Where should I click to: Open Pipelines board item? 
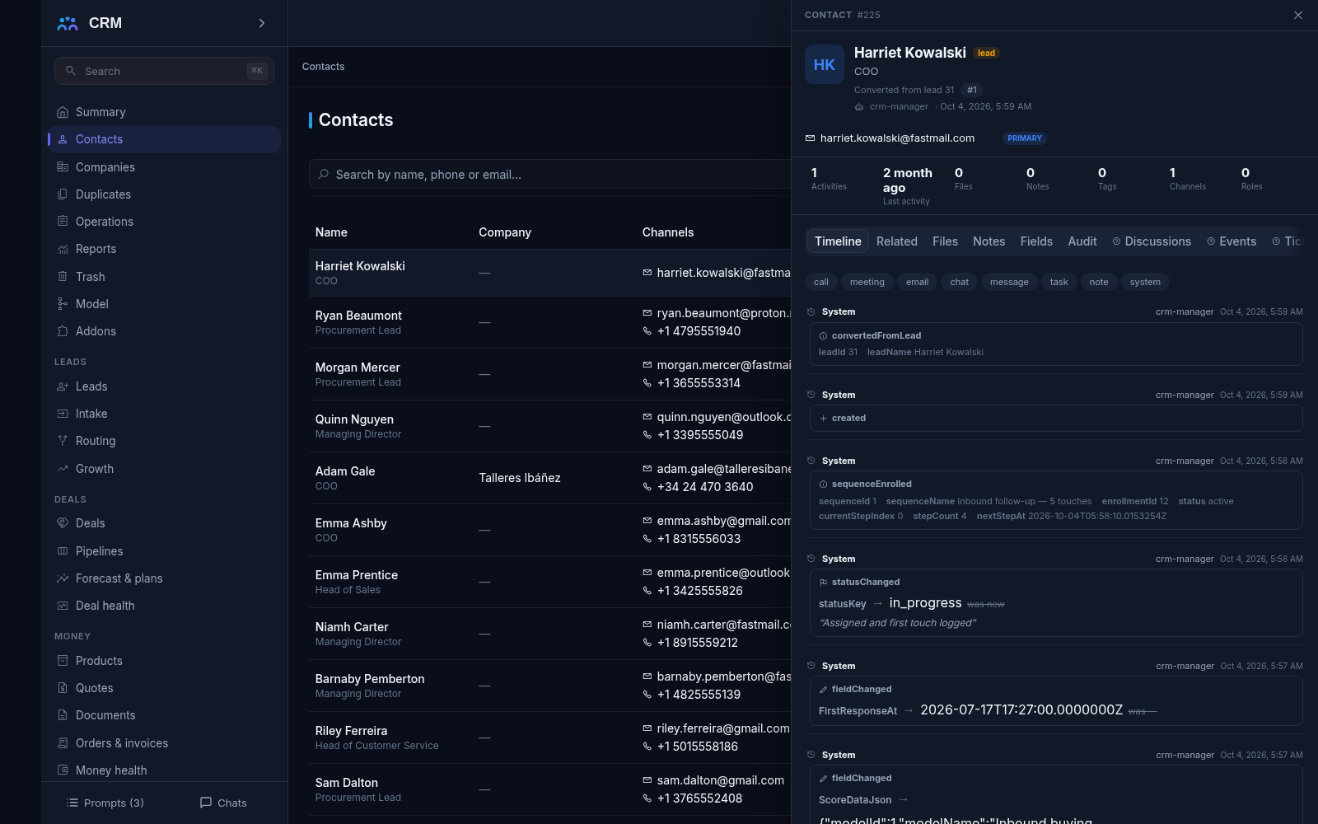164,551
